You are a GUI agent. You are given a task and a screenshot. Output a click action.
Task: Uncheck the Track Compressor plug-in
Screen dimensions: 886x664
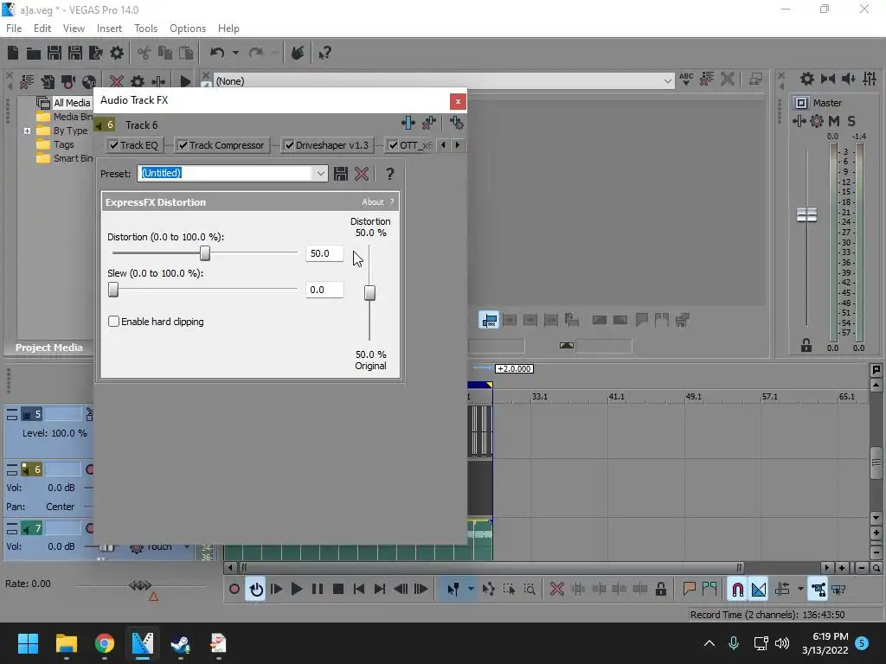183,145
